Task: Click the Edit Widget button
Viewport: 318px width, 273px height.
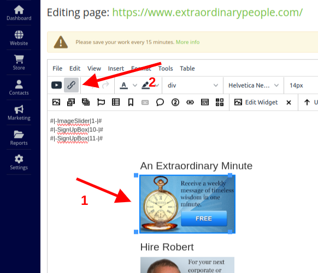Action: point(256,102)
